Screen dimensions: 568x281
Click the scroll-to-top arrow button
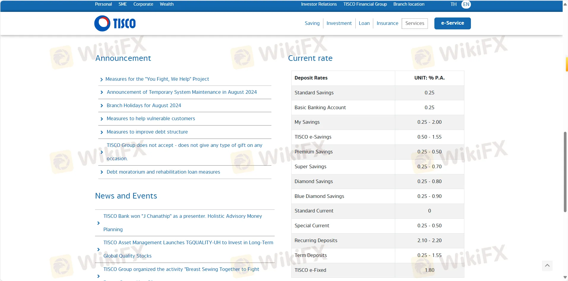[548, 266]
